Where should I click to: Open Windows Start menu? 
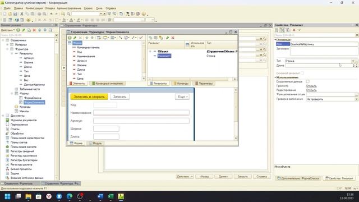click(7, 196)
